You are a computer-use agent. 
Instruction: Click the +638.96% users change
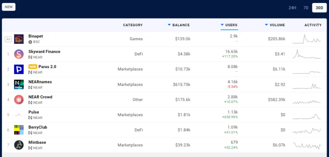tap(230, 117)
